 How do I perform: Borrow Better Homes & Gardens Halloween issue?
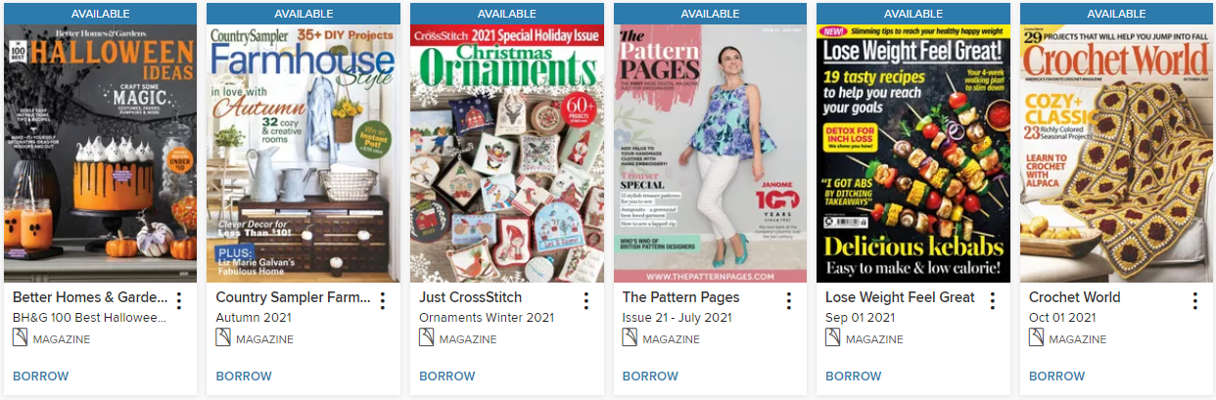pos(41,376)
